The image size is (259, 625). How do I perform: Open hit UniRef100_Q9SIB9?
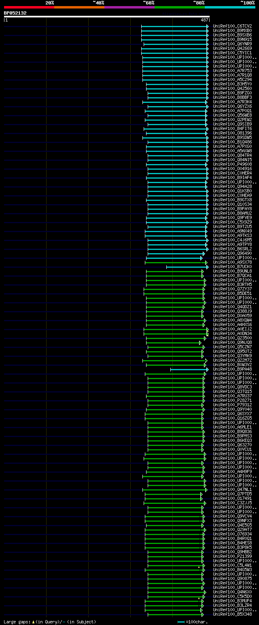[232, 124]
